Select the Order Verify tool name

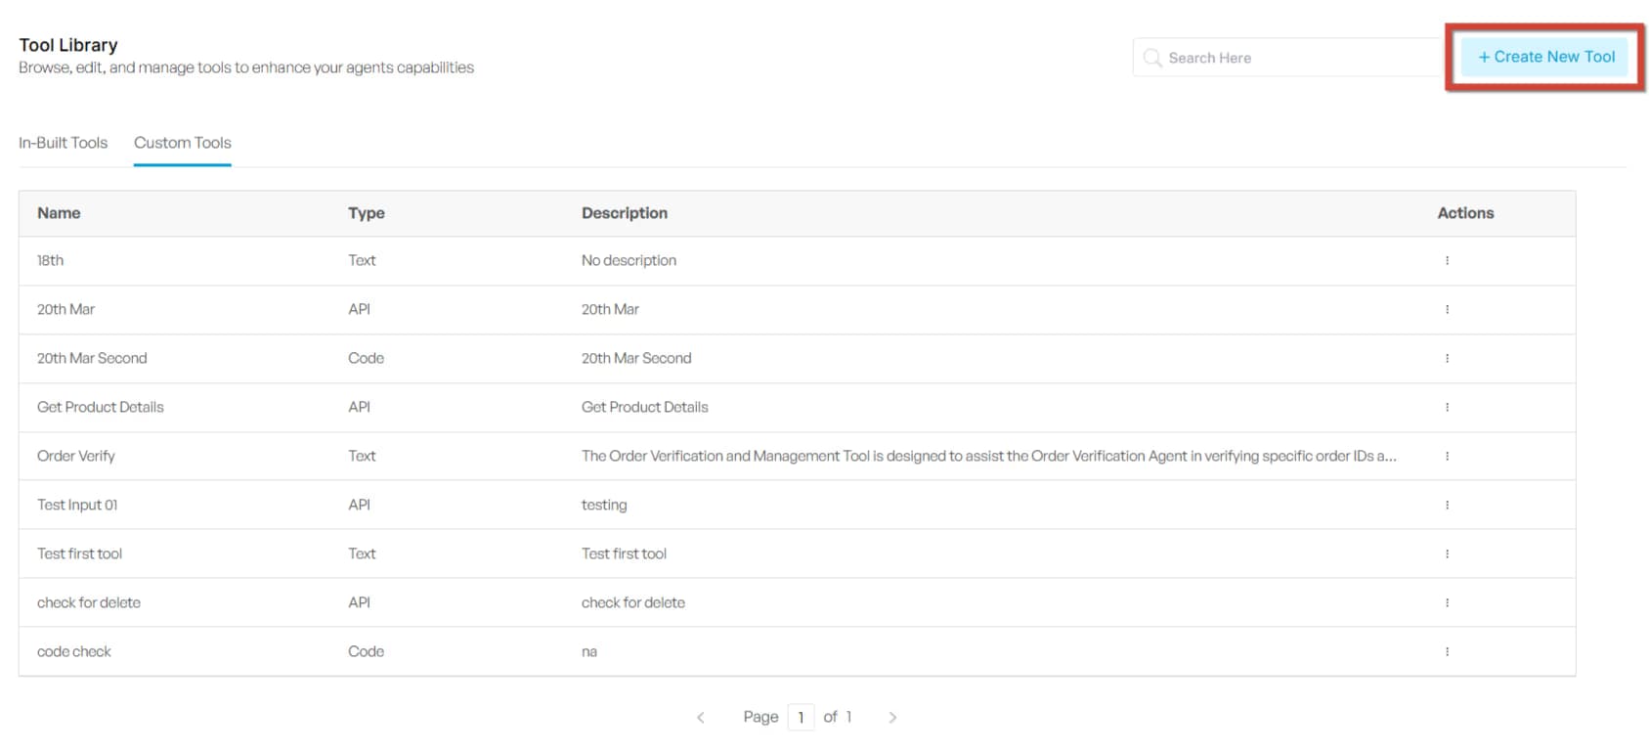point(76,457)
